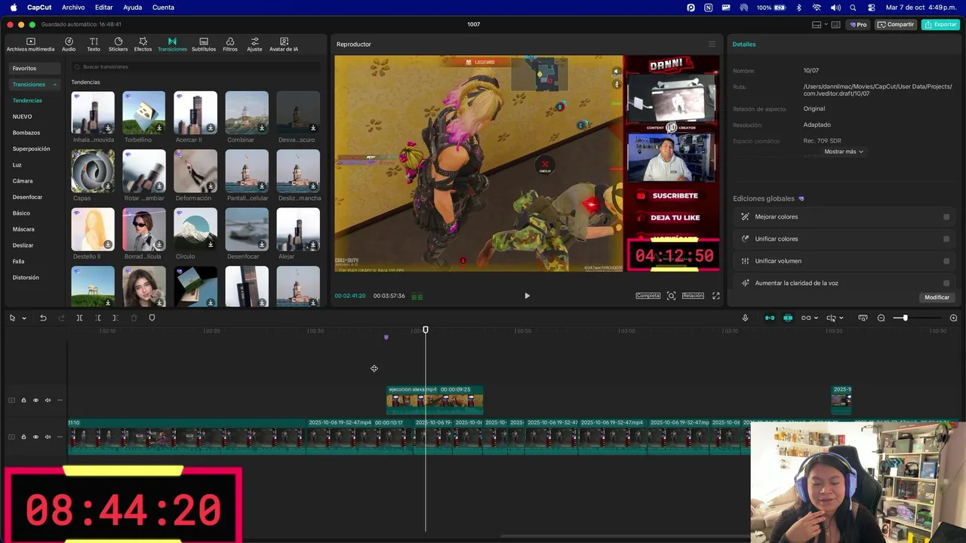Switch to the Texto tab
The height and width of the screenshot is (543, 966).
(x=94, y=44)
